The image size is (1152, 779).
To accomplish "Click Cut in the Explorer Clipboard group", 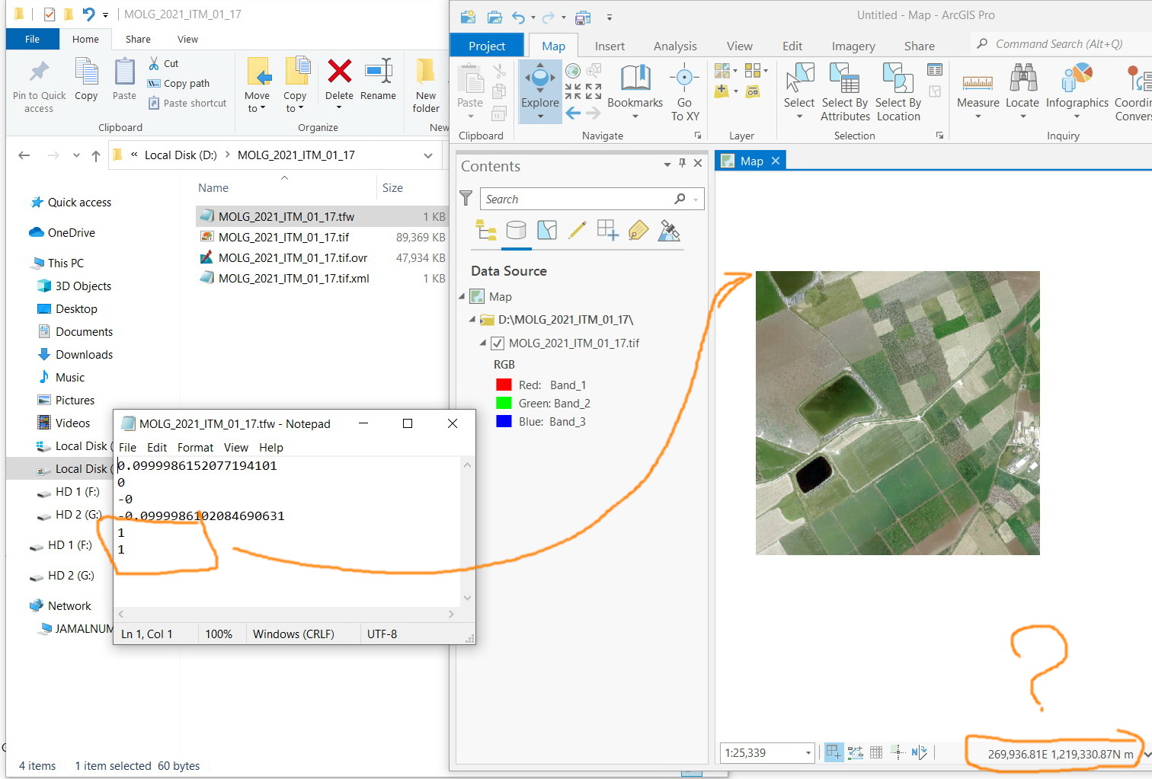I will click(x=164, y=64).
